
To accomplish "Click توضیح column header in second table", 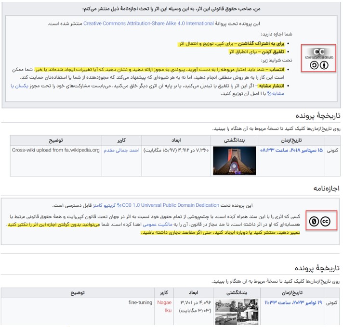I will (x=78, y=292).
